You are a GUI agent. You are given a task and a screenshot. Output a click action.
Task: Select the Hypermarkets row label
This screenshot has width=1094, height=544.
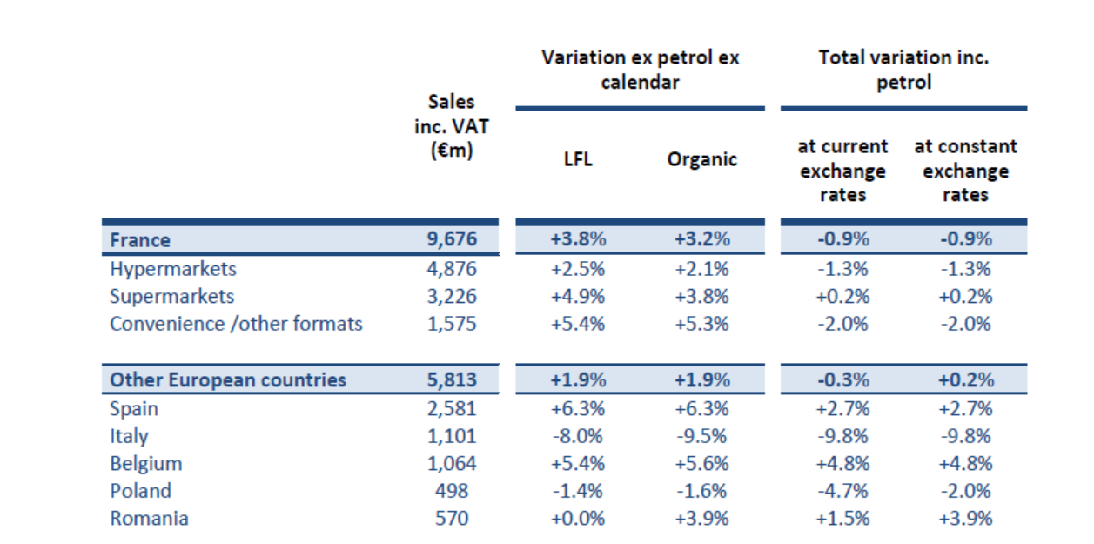tap(172, 269)
